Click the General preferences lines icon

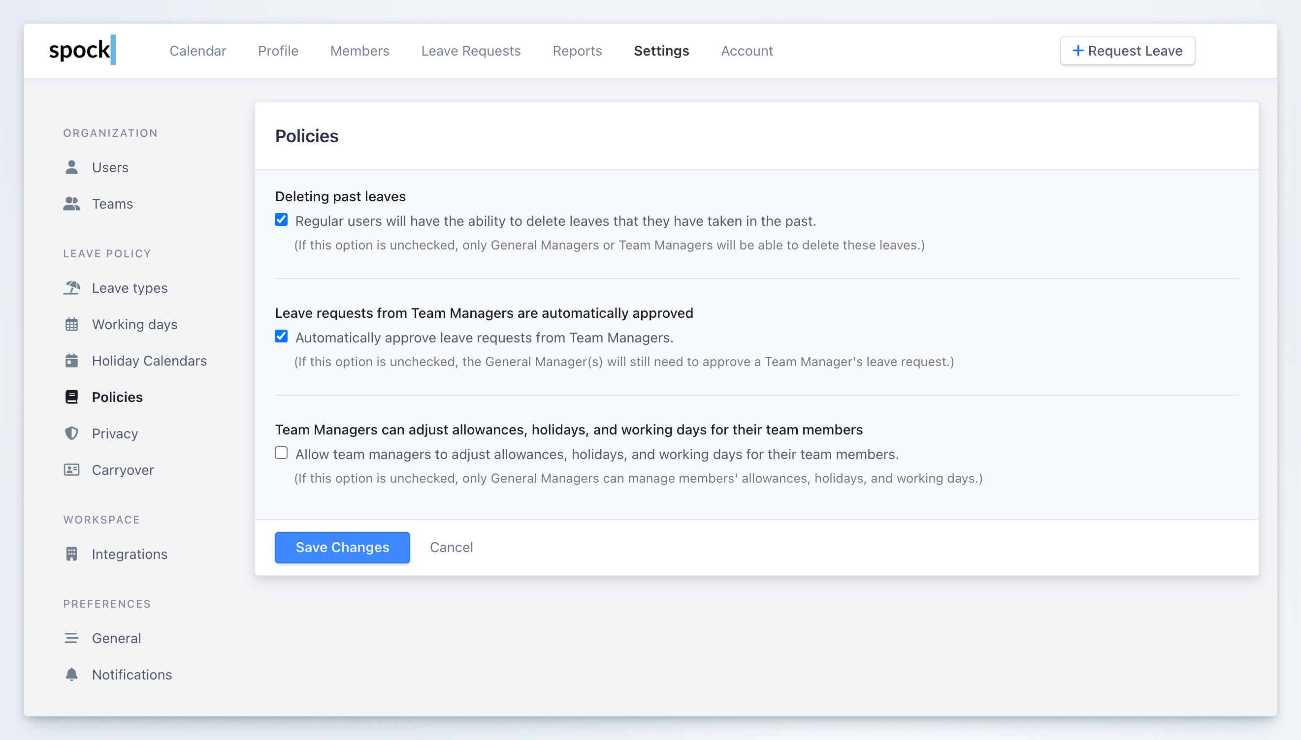tap(72, 638)
